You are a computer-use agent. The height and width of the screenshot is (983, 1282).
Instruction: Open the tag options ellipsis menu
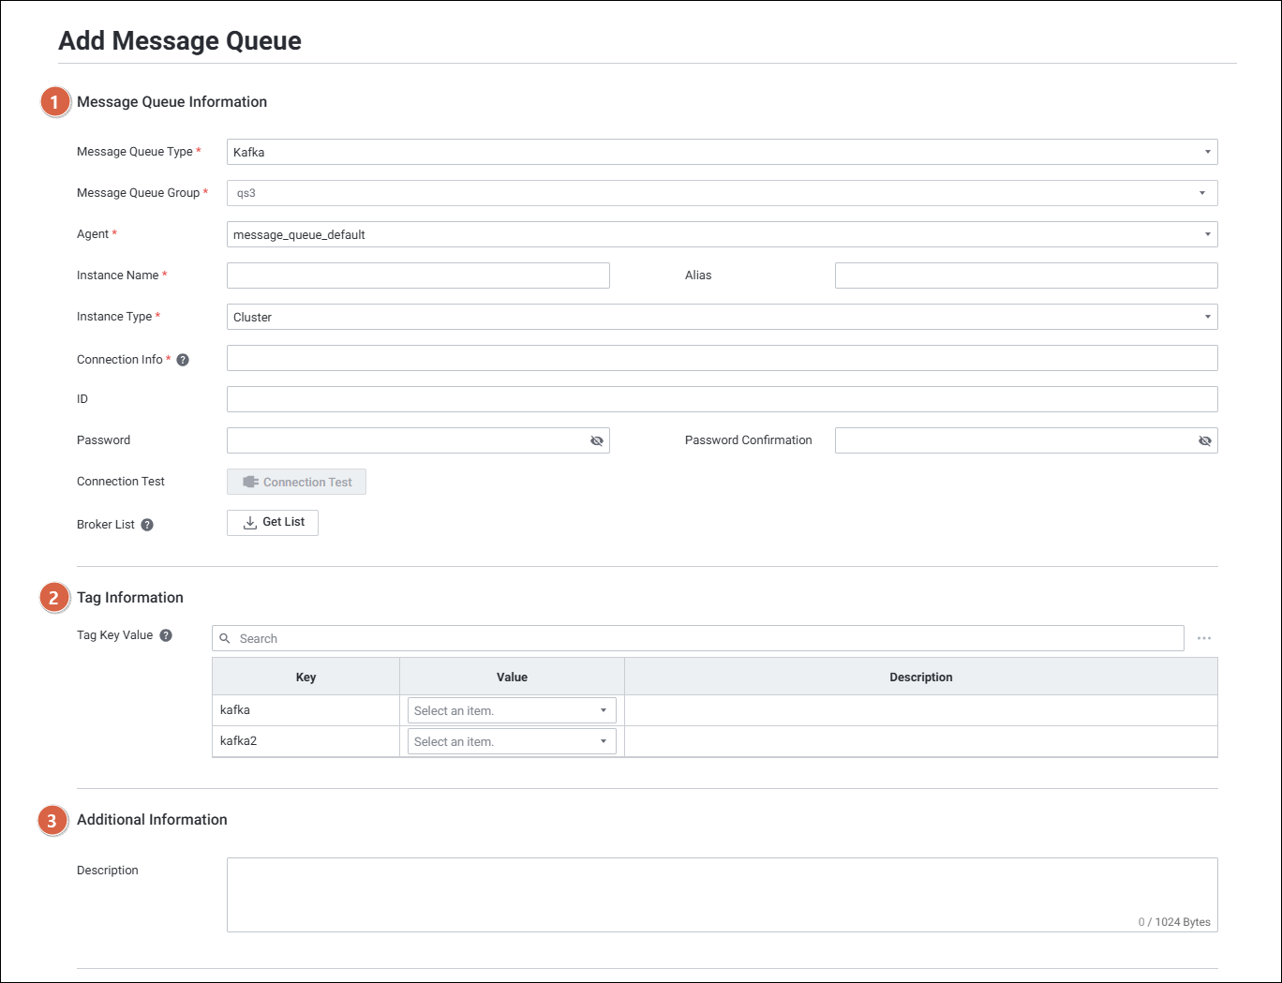[x=1204, y=638]
